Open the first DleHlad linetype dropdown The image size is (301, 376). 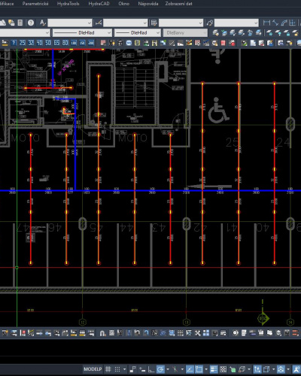coord(82,33)
